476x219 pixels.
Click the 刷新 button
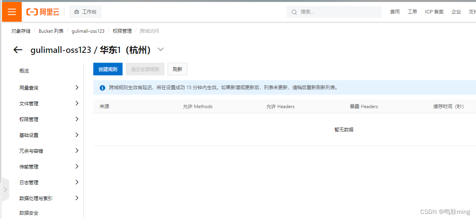coord(178,69)
